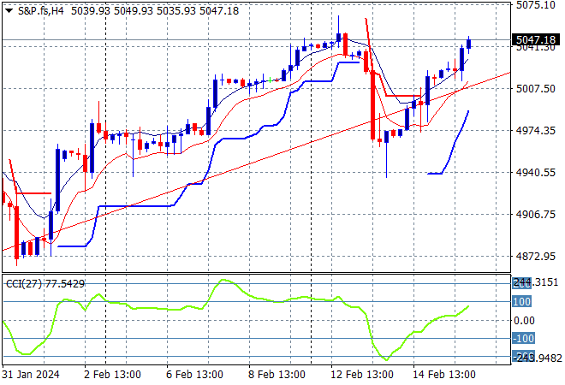Click the CCI -100 level label
Image resolution: width=565 pixels, height=385 pixels.
pyautogui.click(x=524, y=338)
